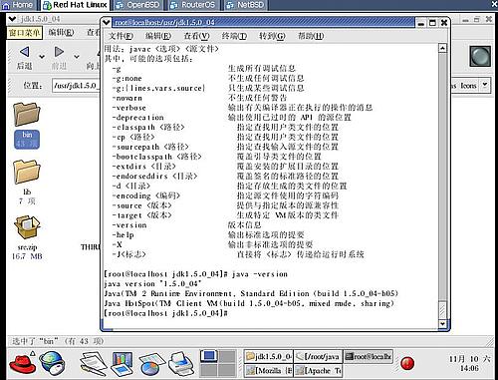Click the "java -version" command text
498x380 pixels.
[x=260, y=274]
